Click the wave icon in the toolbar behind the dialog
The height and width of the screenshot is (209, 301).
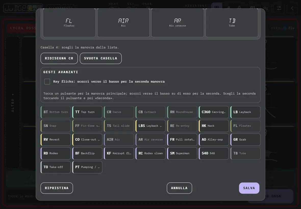coord(266,8)
